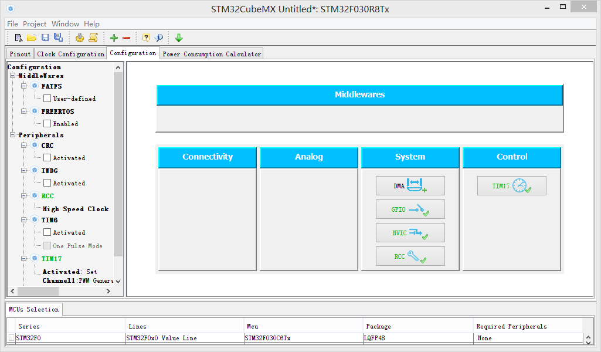Enable the FREERTOS Enabled checkbox
This screenshot has height=352, width=601.
click(x=47, y=124)
